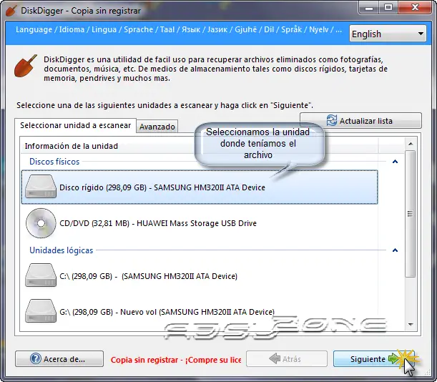
Task: Click the drive list vertical scrollbar thumb
Action: [411, 214]
